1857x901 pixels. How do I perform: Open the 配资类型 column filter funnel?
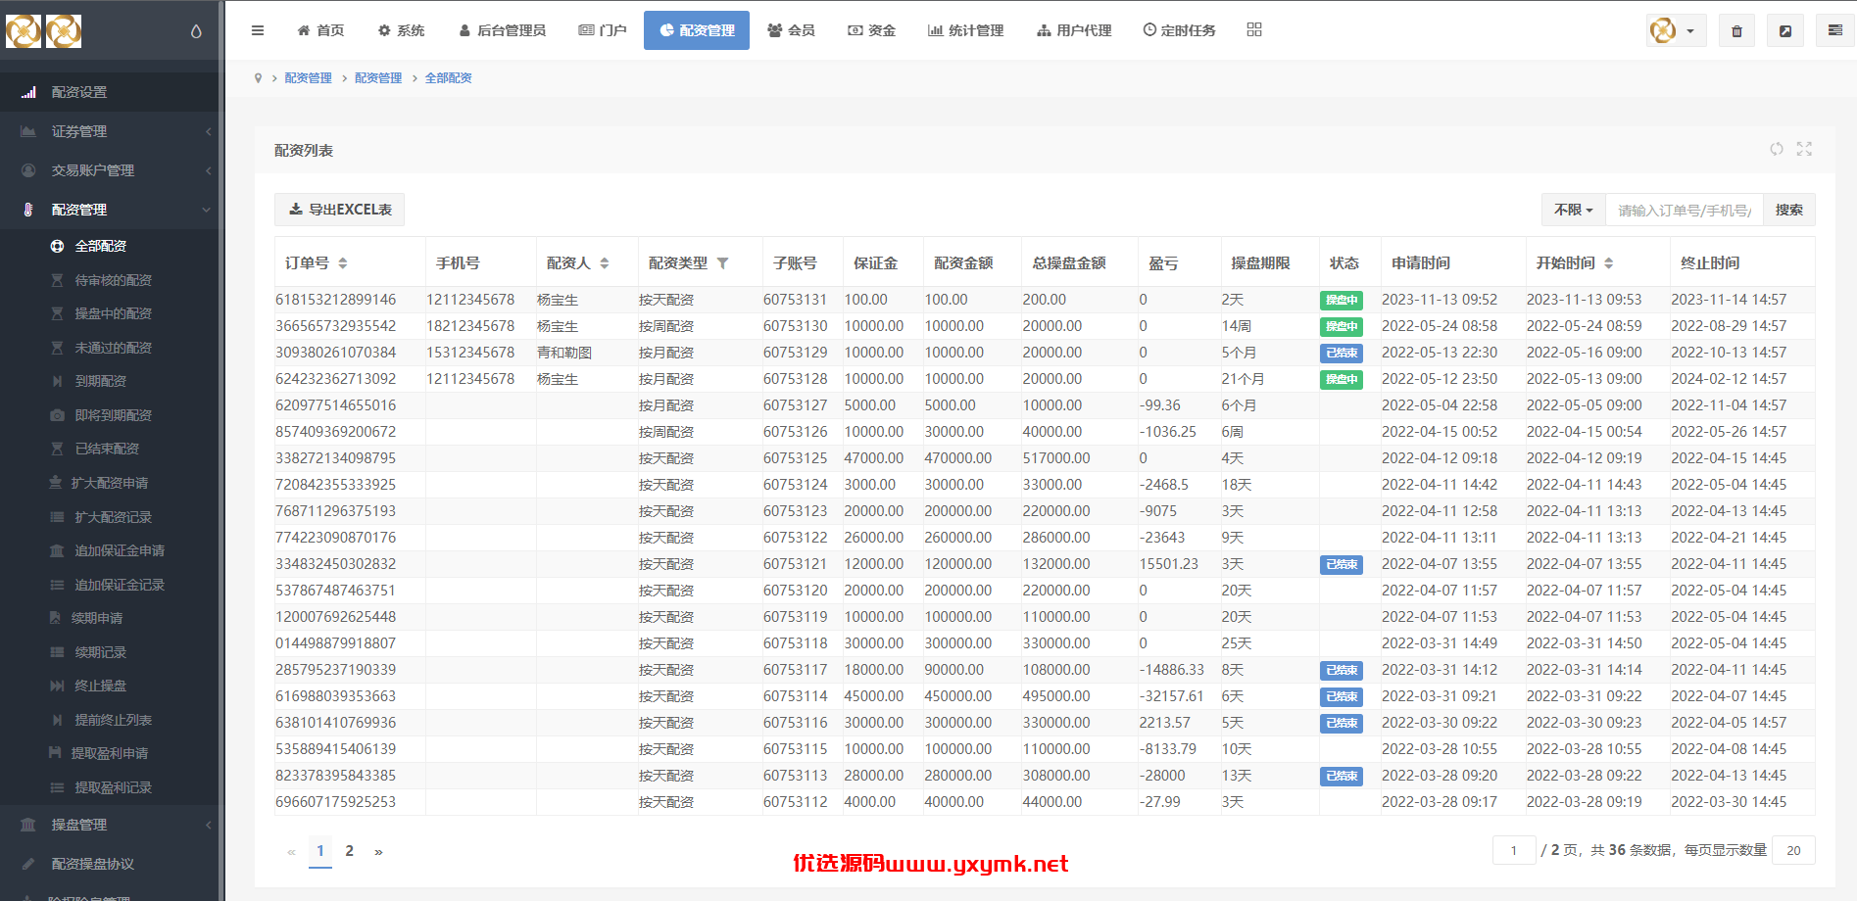723,263
